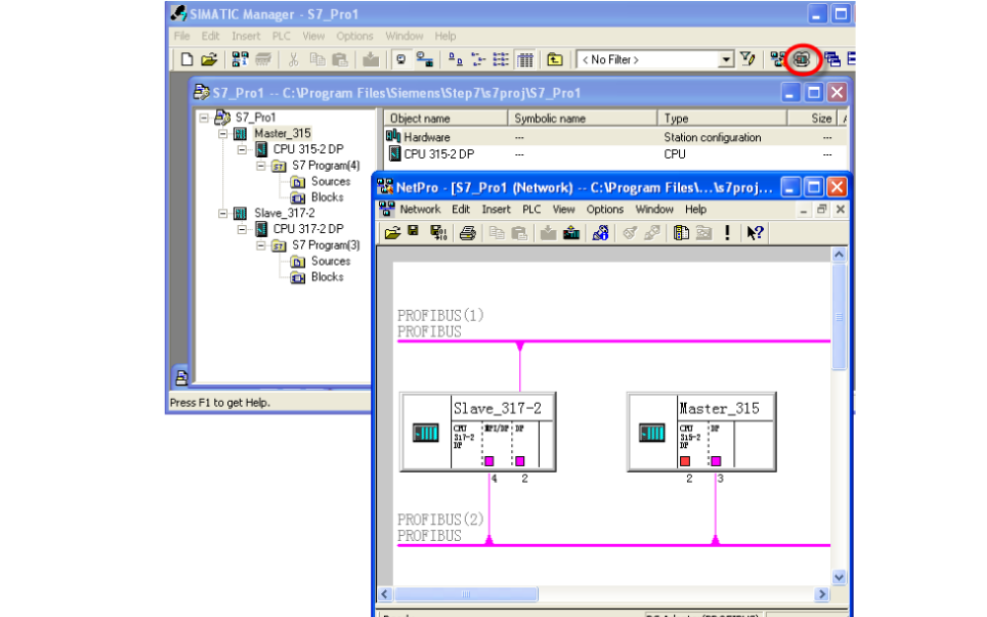Click the magenta DP interface square on Slave_317-2
This screenshot has height=617, width=987.
coord(520,461)
